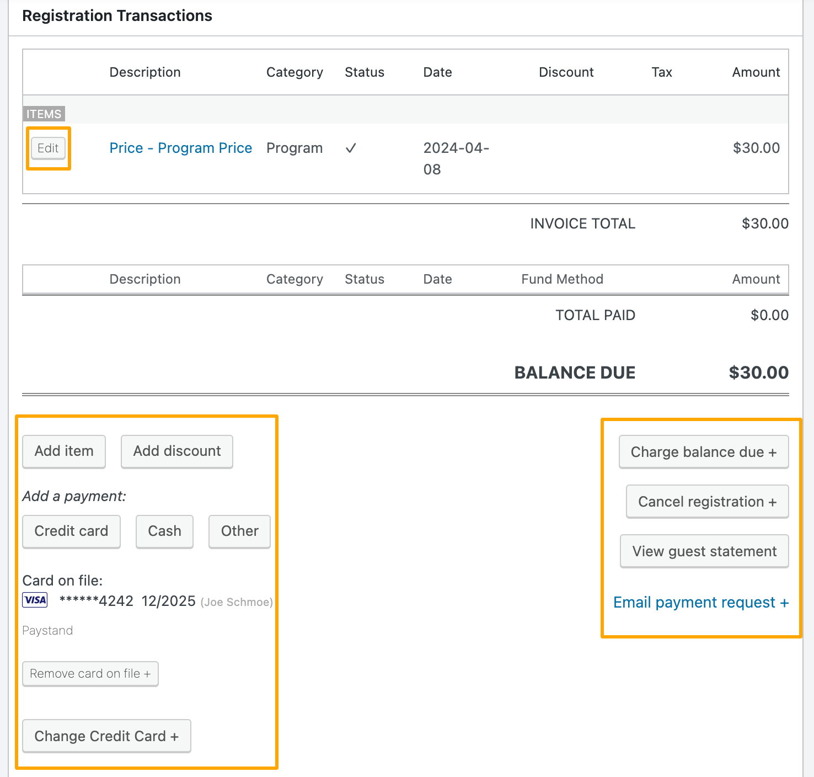This screenshot has width=814, height=777.
Task: Select Credit card as payment method
Action: [x=71, y=531]
